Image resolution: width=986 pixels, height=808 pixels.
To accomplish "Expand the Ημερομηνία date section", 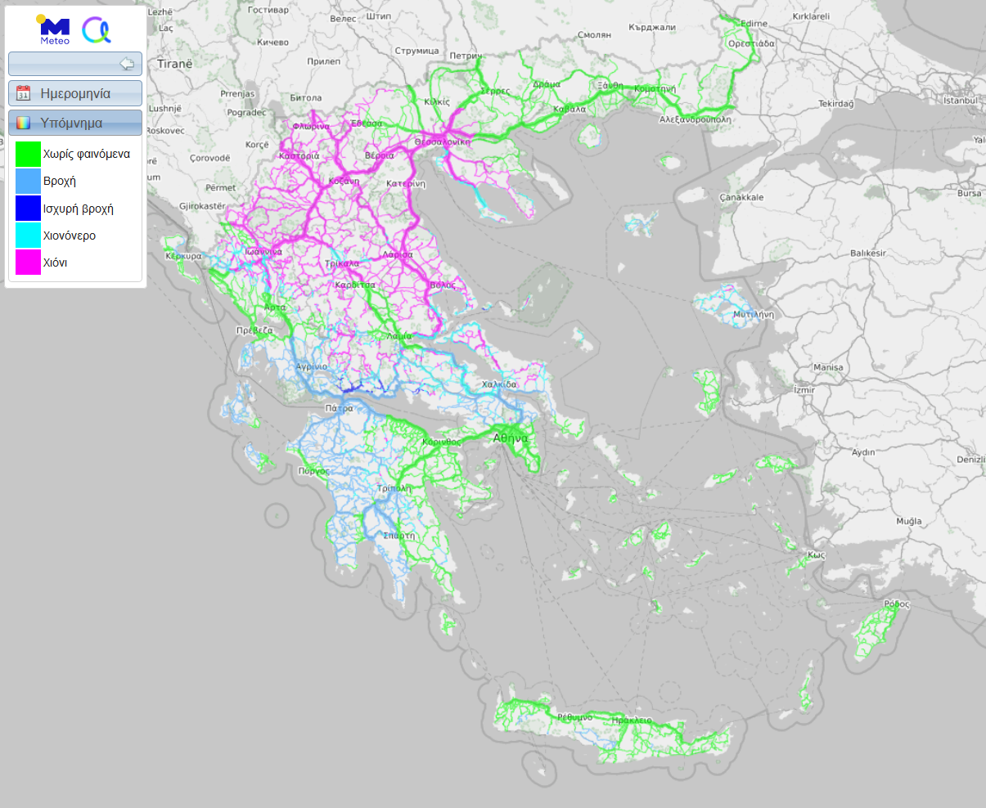I will pyautogui.click(x=75, y=93).
